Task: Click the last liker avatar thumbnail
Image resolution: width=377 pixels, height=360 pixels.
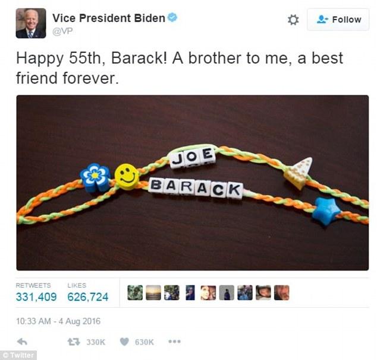Action: [281, 292]
